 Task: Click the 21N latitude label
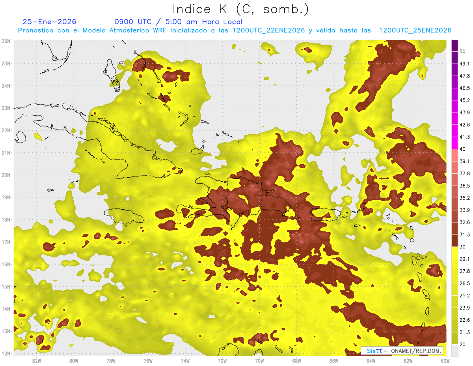click(6, 152)
